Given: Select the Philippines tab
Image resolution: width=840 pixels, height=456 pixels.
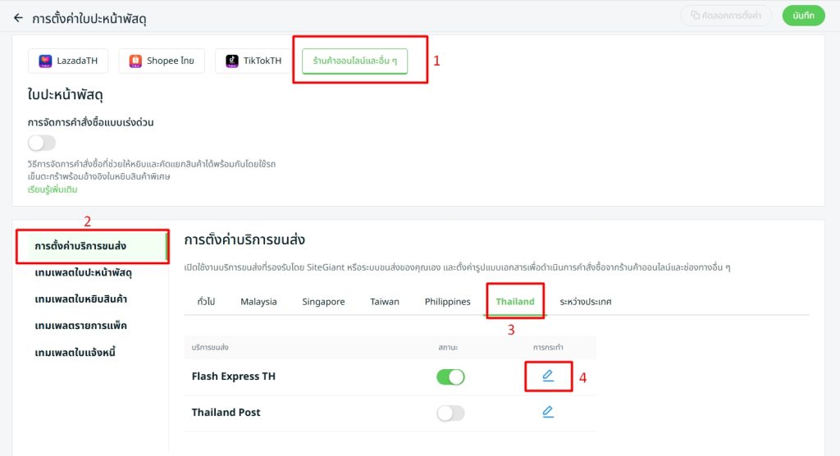Looking at the screenshot, I should (x=448, y=302).
